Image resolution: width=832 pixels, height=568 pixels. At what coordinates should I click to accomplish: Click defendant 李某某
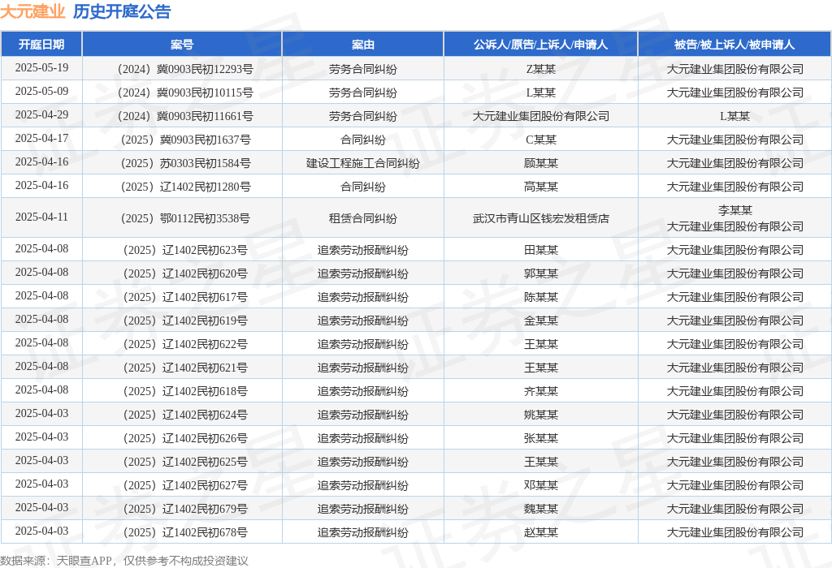tap(734, 210)
